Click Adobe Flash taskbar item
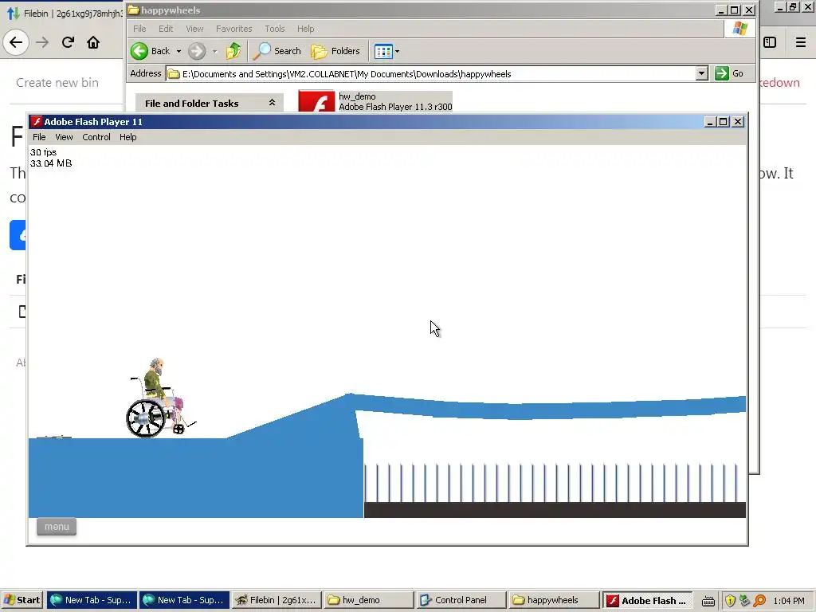 647,600
